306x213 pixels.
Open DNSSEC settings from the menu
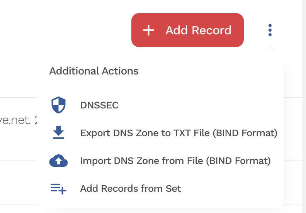pyautogui.click(x=99, y=105)
